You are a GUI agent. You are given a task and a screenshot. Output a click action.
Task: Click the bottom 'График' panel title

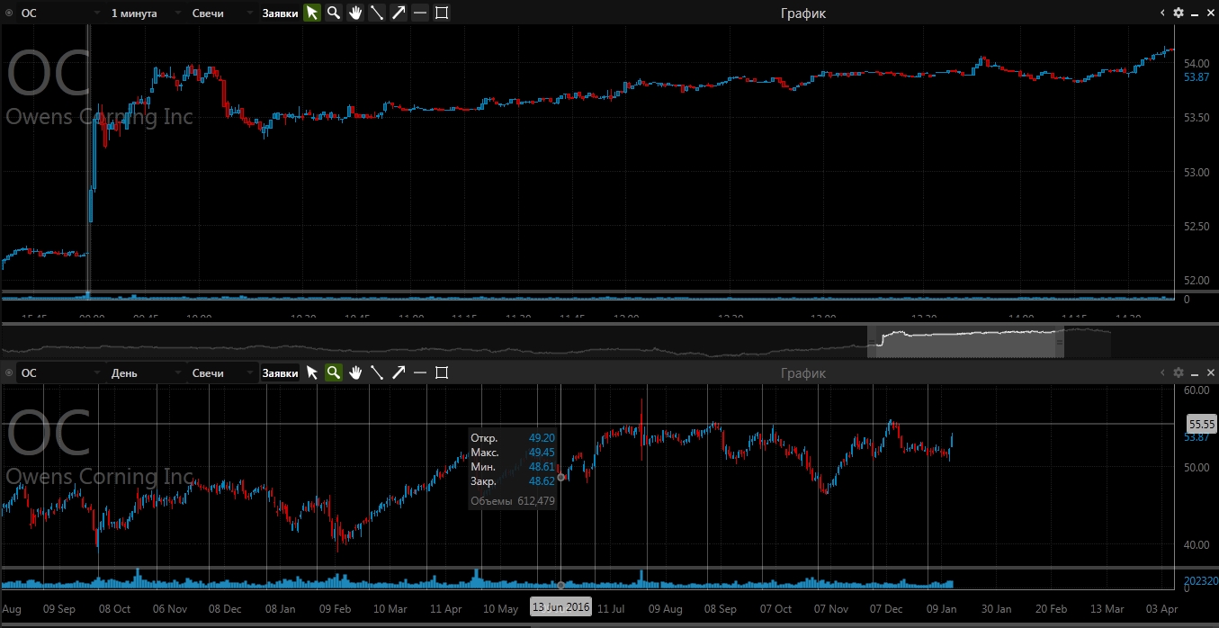[802, 372]
